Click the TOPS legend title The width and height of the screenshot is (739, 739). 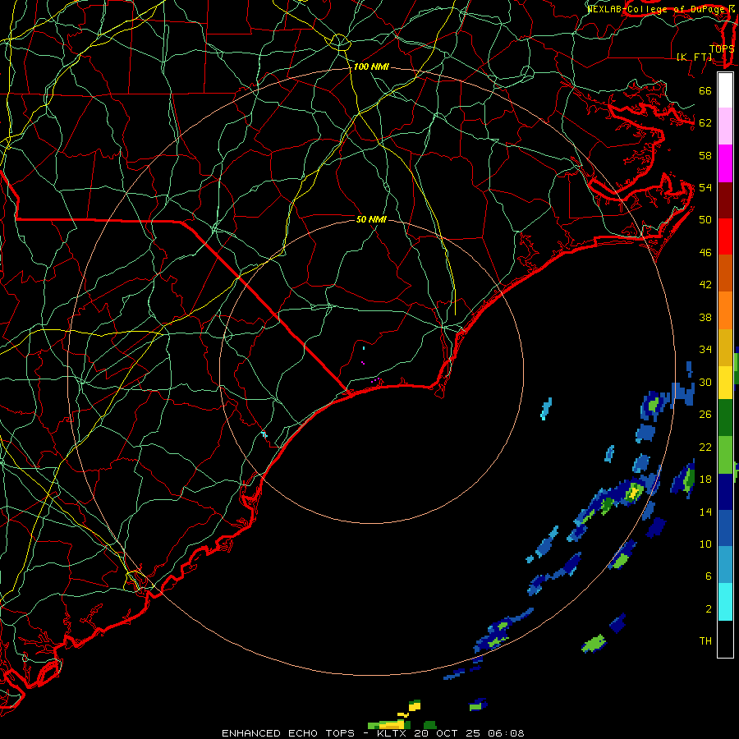722,49
